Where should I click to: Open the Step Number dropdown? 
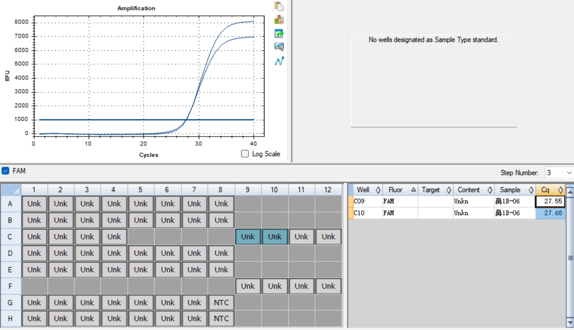[569, 173]
